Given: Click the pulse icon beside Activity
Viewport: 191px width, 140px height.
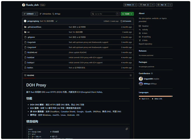Looking at the screenshot, I should [x=140, y=30].
